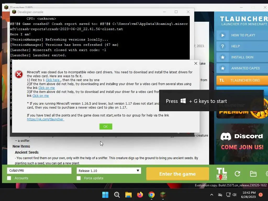Open the 'Click on me' link in step 2

coord(47,88)
